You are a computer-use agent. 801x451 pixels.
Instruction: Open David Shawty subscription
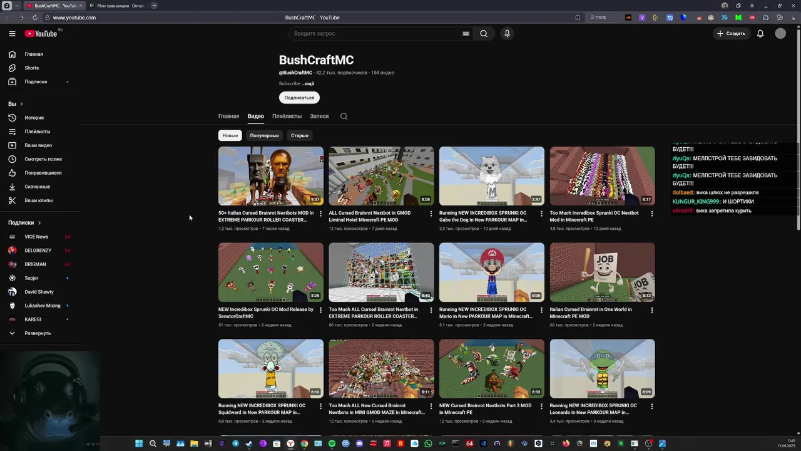click(x=40, y=292)
